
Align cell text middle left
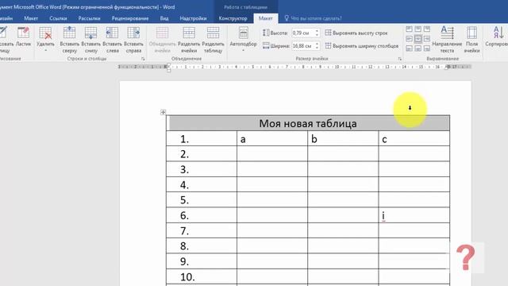(410, 39)
